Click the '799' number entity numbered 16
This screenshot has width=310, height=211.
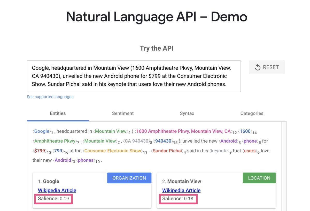click(x=58, y=151)
